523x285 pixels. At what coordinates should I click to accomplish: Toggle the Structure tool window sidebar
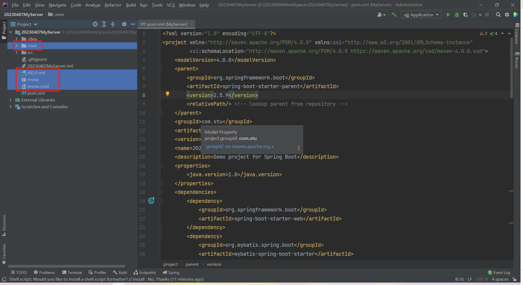(x=4, y=225)
